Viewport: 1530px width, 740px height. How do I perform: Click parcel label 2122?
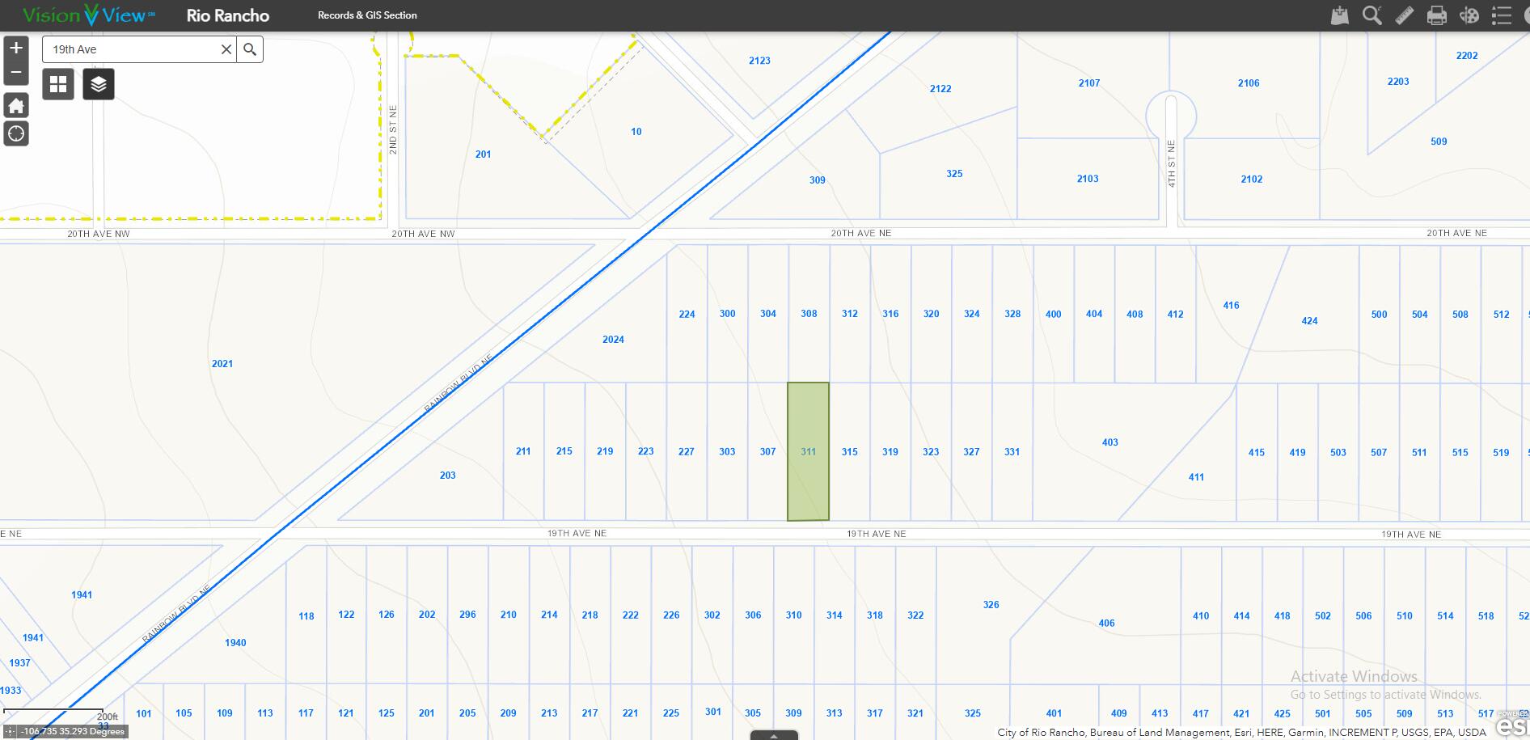pos(940,89)
